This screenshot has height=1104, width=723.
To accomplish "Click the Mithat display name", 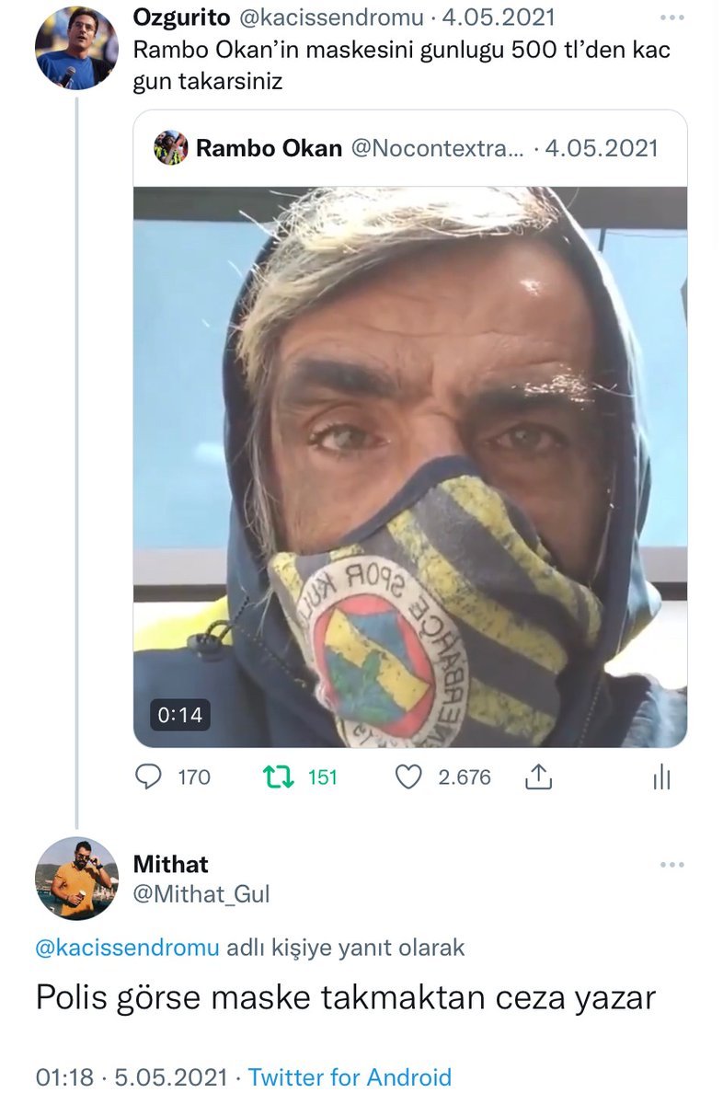I will pyautogui.click(x=171, y=865).
